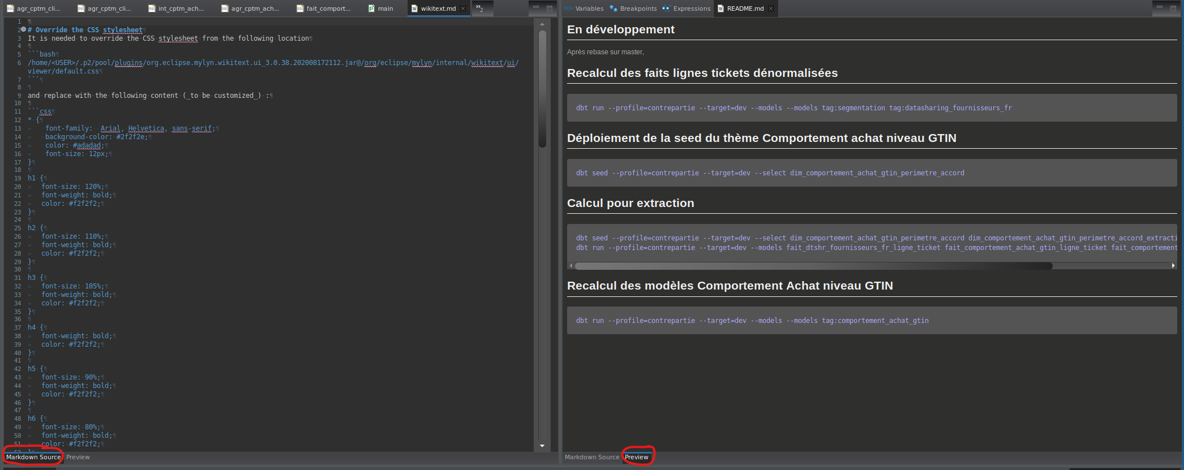Close the README.md tab

click(x=771, y=8)
